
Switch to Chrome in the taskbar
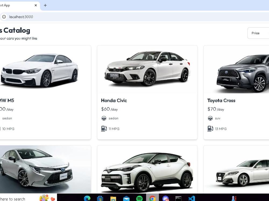tap(152, 199)
